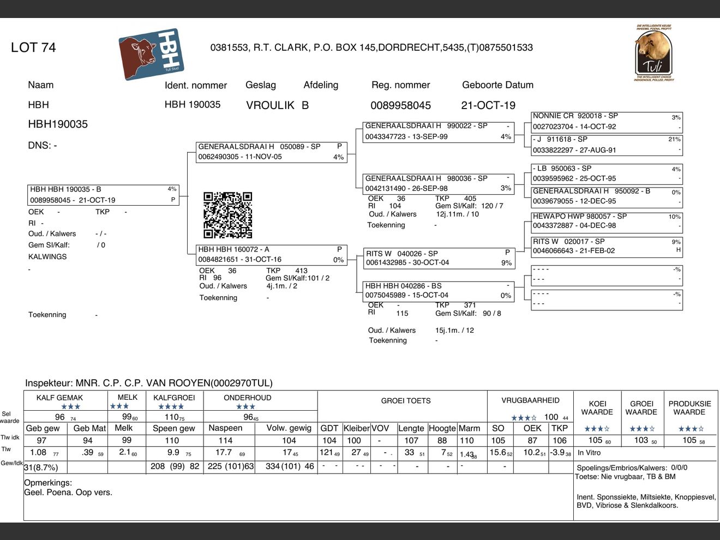Image resolution: width=720 pixels, height=540 pixels.
Task: Select the dam box HBH HBH 160072
Action: [272, 255]
